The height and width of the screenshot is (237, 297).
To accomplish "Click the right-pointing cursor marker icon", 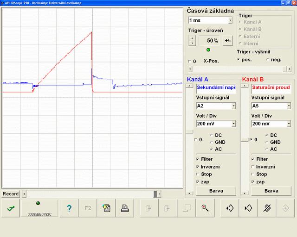I will tap(248, 208).
